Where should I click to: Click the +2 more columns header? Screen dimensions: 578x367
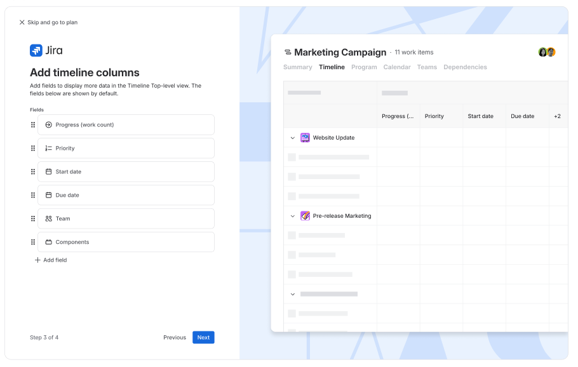pos(558,116)
